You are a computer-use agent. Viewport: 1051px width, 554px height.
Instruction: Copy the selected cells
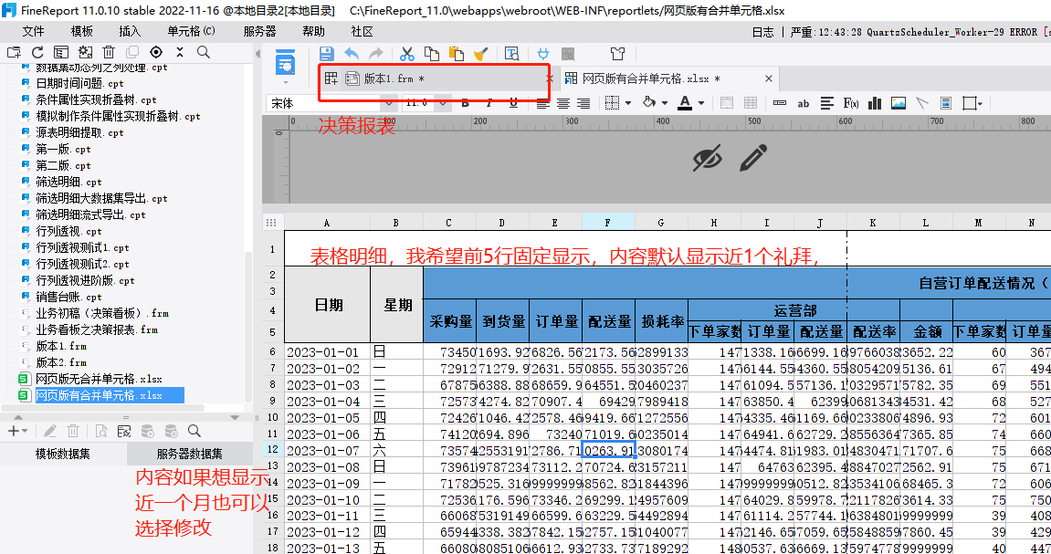tap(432, 54)
